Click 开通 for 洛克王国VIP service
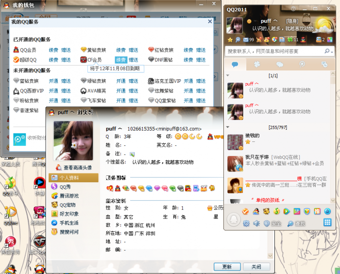This screenshot has width=340, height=274. pyautogui.click(x=188, y=81)
